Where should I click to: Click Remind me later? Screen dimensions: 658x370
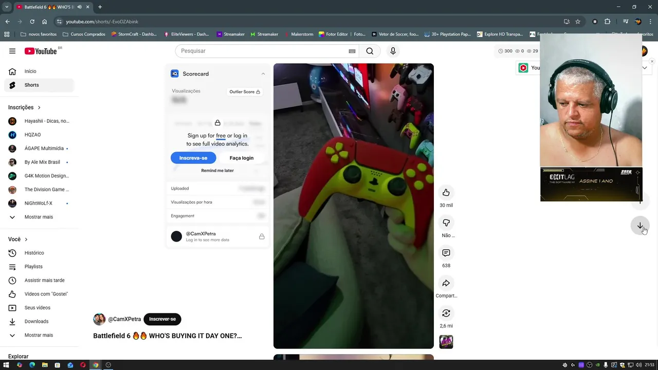pyautogui.click(x=217, y=171)
